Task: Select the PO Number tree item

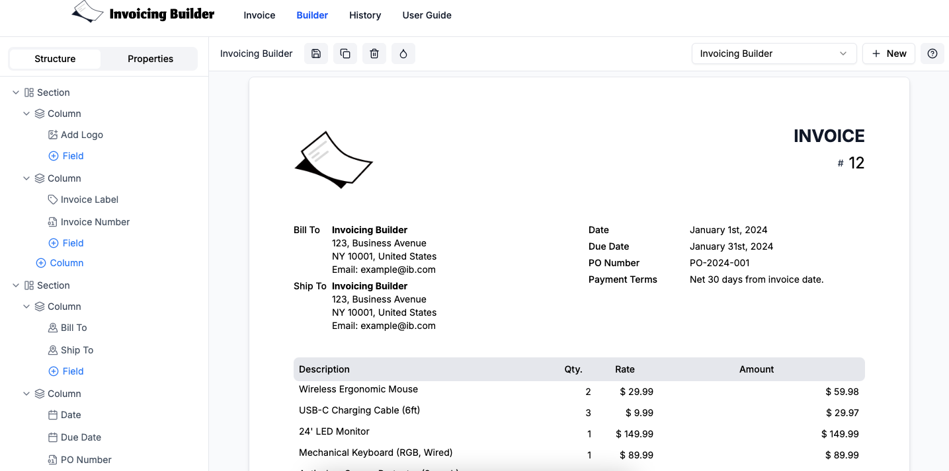Action: pyautogui.click(x=80, y=460)
